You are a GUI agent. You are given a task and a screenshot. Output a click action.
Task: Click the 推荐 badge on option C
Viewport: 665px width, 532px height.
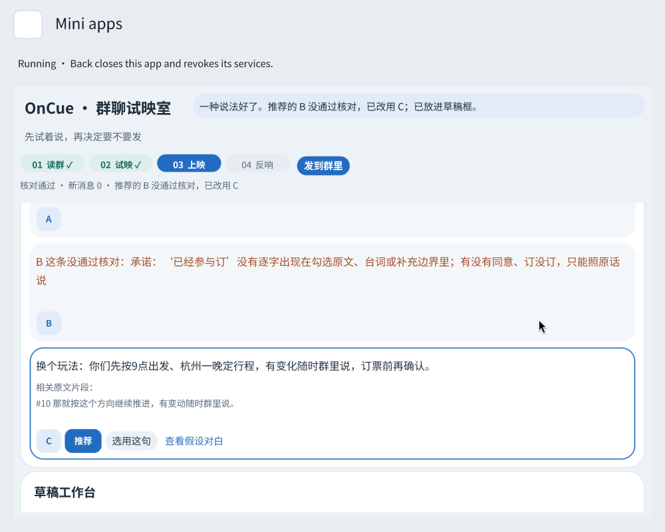[83, 441]
